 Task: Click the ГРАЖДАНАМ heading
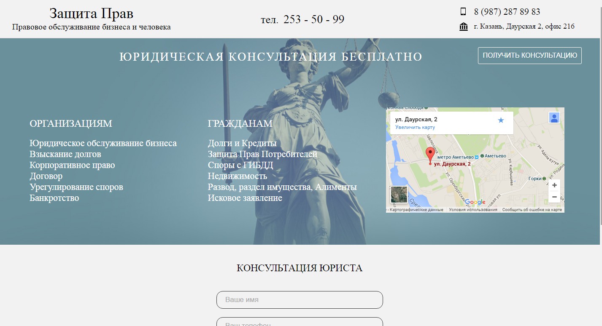(x=240, y=123)
